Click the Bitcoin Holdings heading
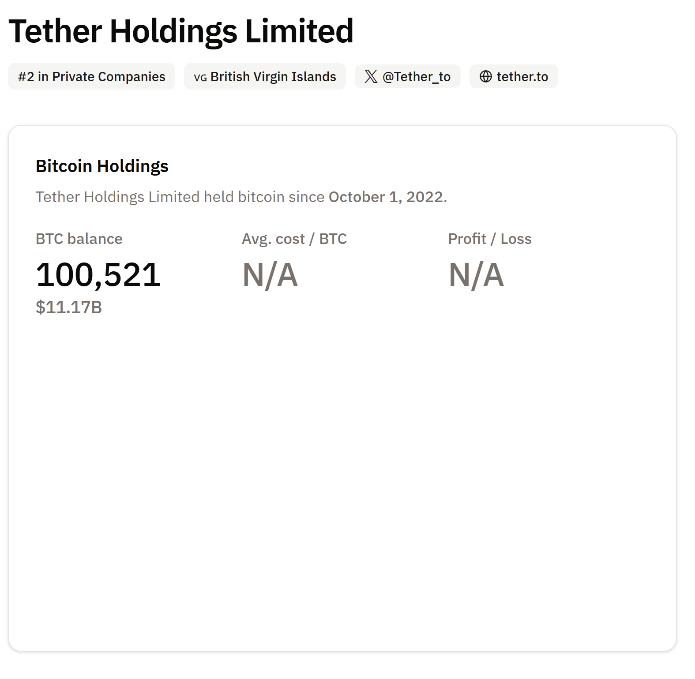The image size is (695, 679). (x=102, y=166)
